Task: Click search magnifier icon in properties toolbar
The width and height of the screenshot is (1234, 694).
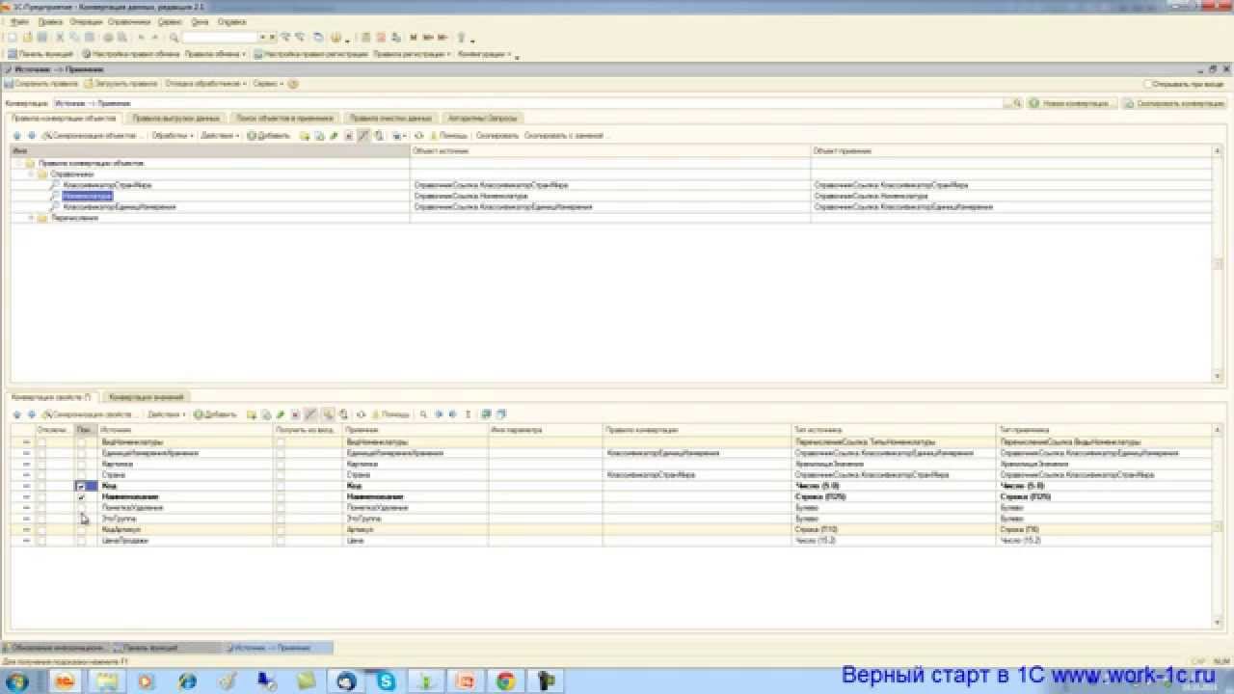Action: pos(422,414)
